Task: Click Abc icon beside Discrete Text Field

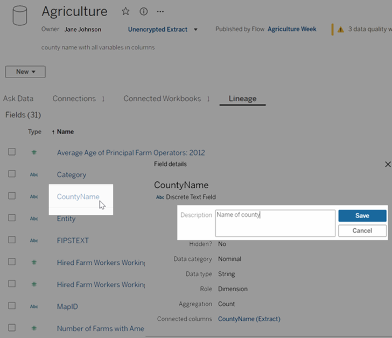Action: (160, 197)
